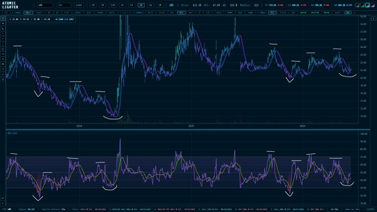Image resolution: width=377 pixels, height=212 pixels.
Task: Switch to the 1D timeframe
Action: click(141, 5)
